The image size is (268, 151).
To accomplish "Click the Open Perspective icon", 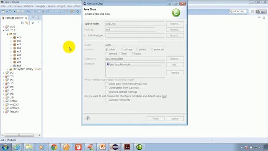I will [253, 11].
